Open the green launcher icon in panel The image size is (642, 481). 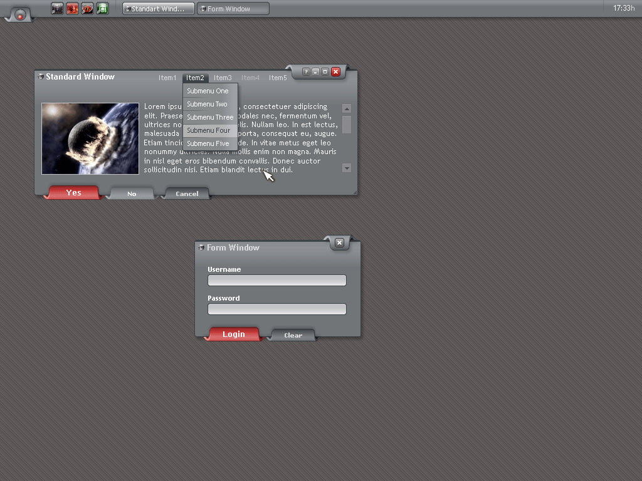tap(102, 9)
